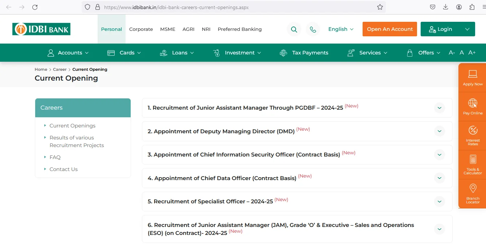486x244 pixels.
Task: Go to Career breadcrumb link
Action: pyautogui.click(x=60, y=69)
